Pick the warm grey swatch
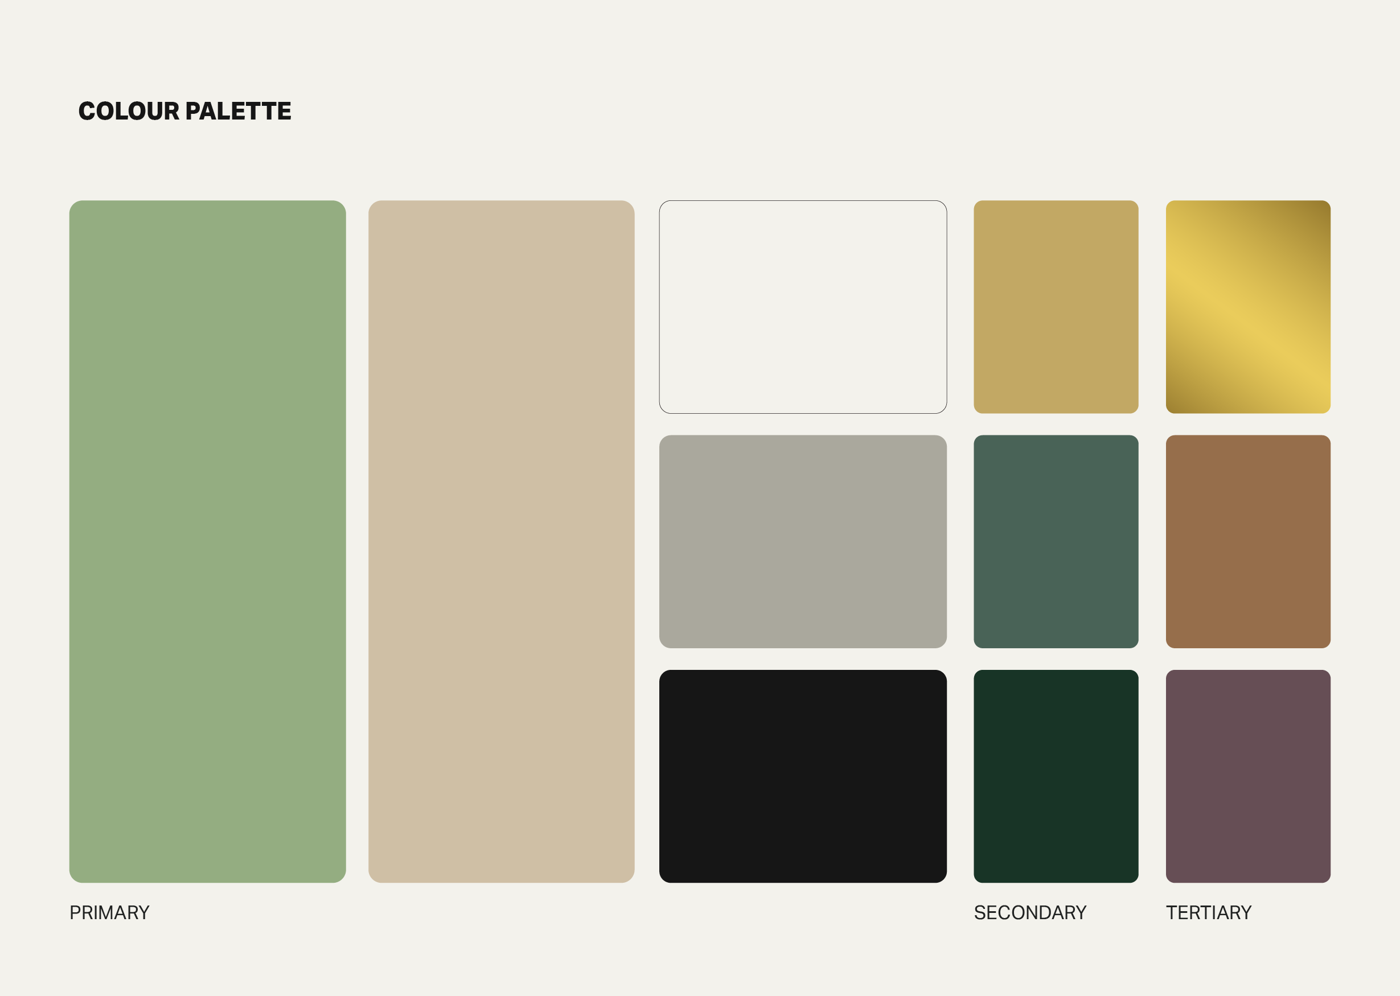This screenshot has width=1400, height=996. [x=802, y=542]
